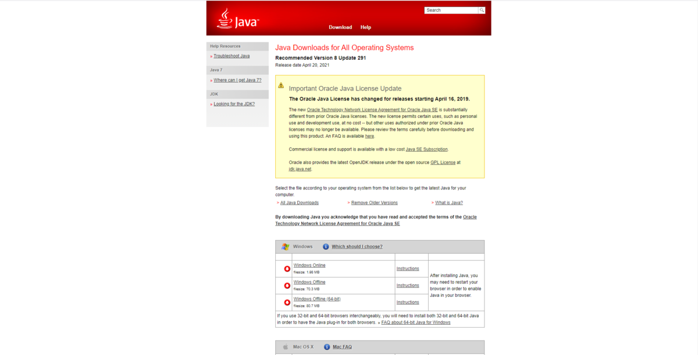Click the JDK sidebar heading
This screenshot has height=355, width=698.
[214, 94]
